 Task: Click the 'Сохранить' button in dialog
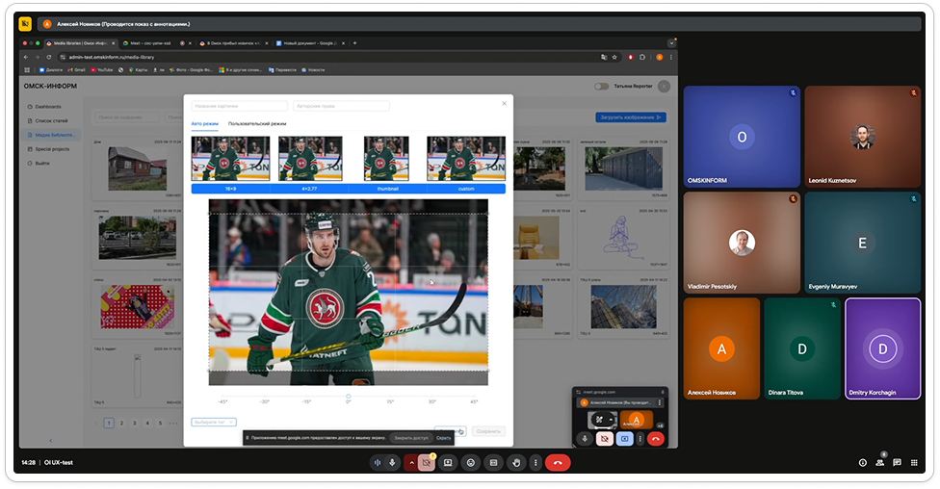pyautogui.click(x=488, y=431)
